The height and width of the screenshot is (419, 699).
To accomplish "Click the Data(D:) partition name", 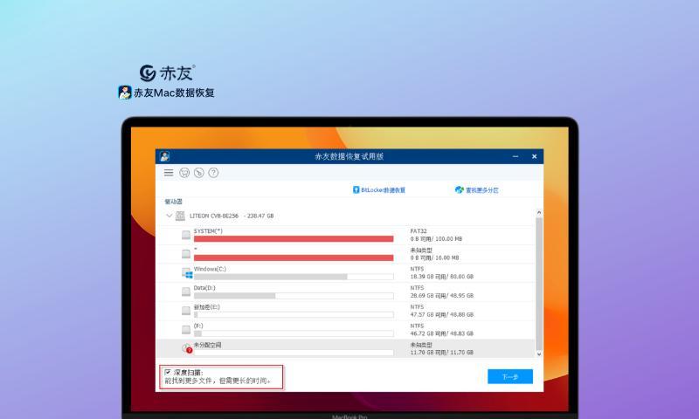I will (x=204, y=288).
